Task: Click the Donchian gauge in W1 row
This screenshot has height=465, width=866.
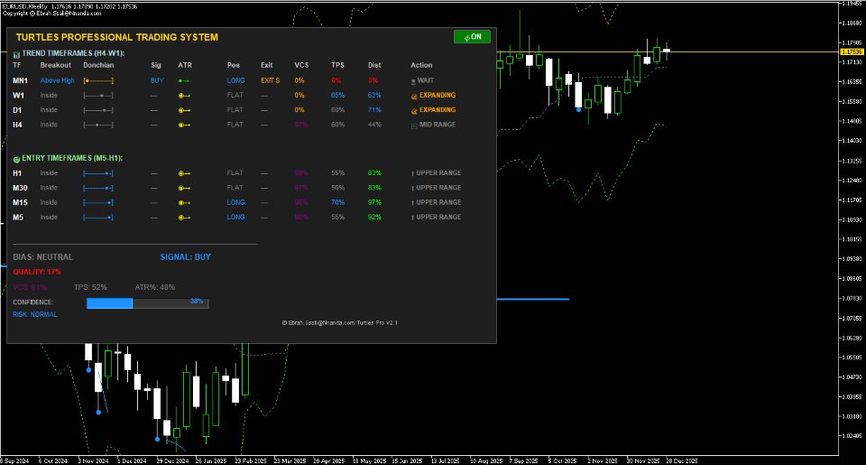Action: tap(98, 96)
